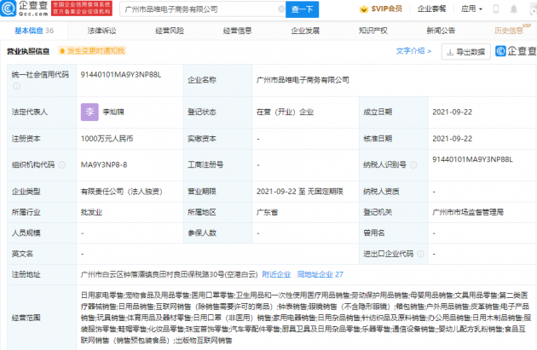Switch to 法律诉讼 tab
The width and height of the screenshot is (537, 350).
101,31
